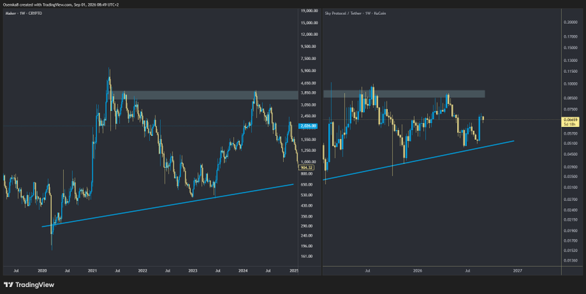Select the rising blue trendline on Sky Protocol chart
The height and width of the screenshot is (294, 586).
point(418,161)
